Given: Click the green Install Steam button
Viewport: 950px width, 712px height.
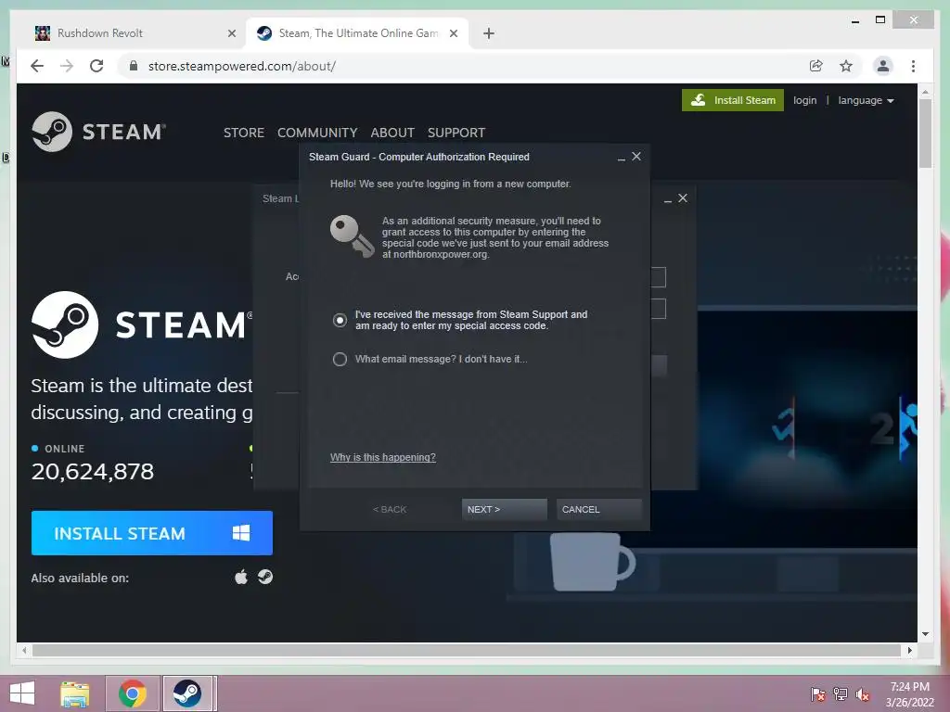Looking at the screenshot, I should 733,100.
